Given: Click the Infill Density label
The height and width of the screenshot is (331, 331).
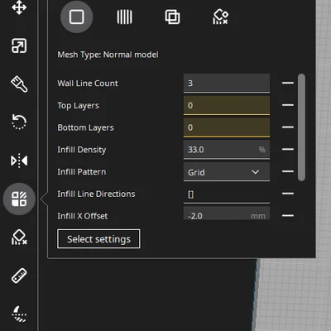Looking at the screenshot, I should pyautogui.click(x=82, y=150).
